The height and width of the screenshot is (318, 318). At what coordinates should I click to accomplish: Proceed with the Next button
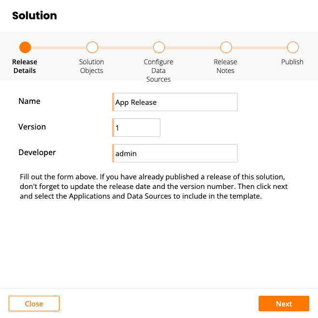284,304
